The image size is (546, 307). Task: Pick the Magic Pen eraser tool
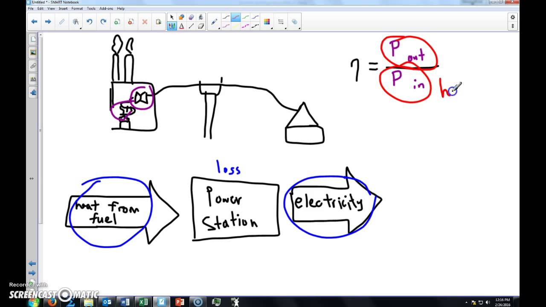191,17
